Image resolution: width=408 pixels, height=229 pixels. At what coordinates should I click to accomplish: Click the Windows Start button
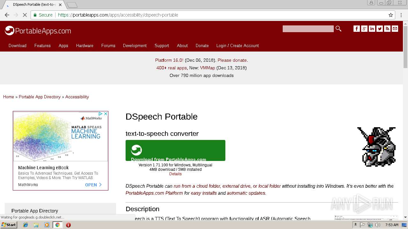pos(9,225)
